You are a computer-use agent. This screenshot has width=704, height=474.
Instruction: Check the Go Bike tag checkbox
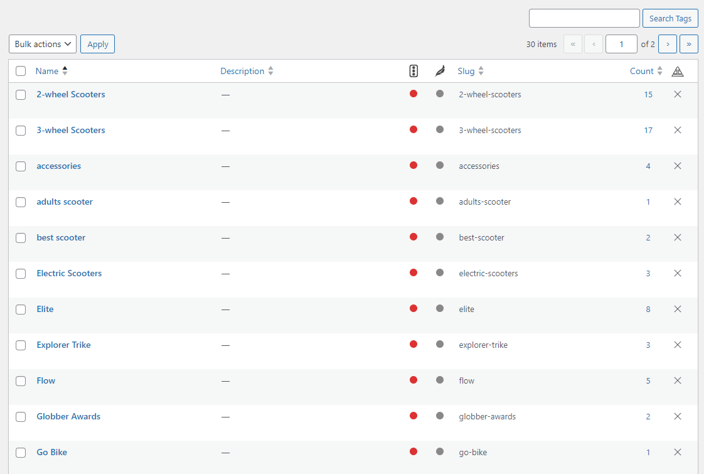click(21, 453)
